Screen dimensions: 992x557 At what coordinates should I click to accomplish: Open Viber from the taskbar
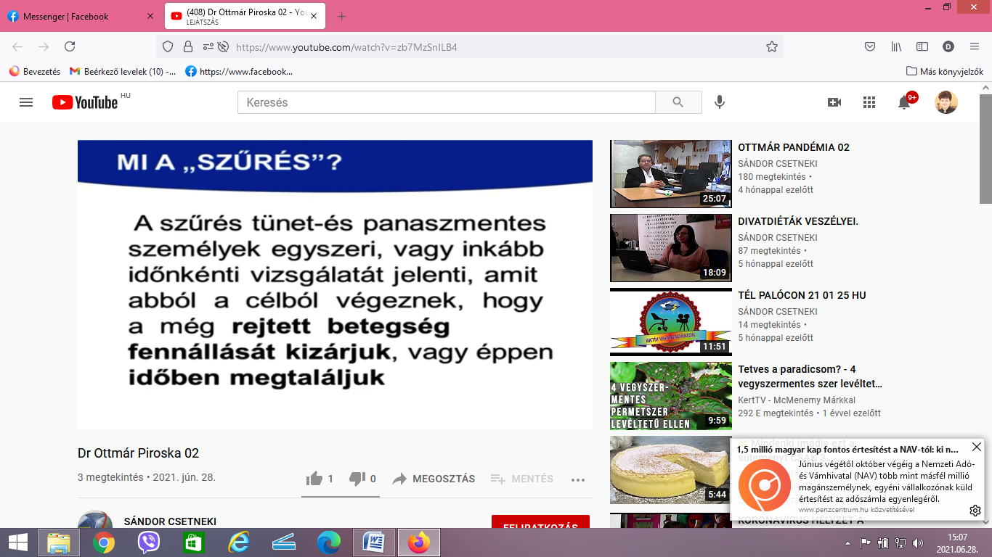pyautogui.click(x=149, y=542)
